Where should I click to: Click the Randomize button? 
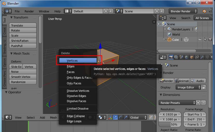pos(23,82)
